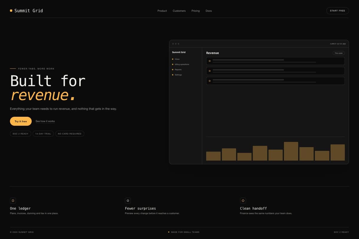Image resolution: width=359 pixels, height=239 pixels.
Task: Click Plans, invoices, dunning and tax text
Action: click(x=34, y=213)
